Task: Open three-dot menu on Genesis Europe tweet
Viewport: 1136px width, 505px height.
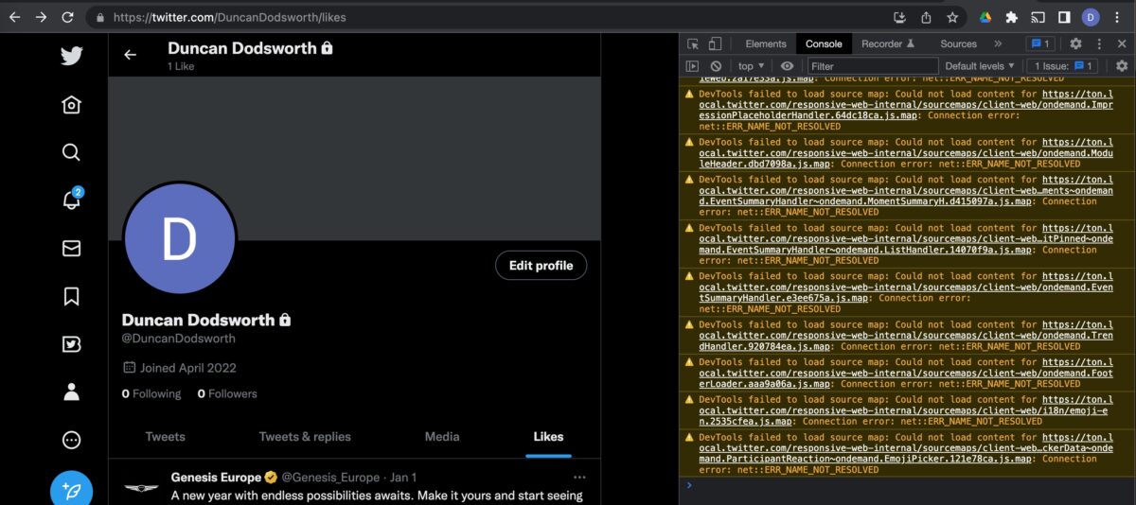Action: (x=579, y=478)
